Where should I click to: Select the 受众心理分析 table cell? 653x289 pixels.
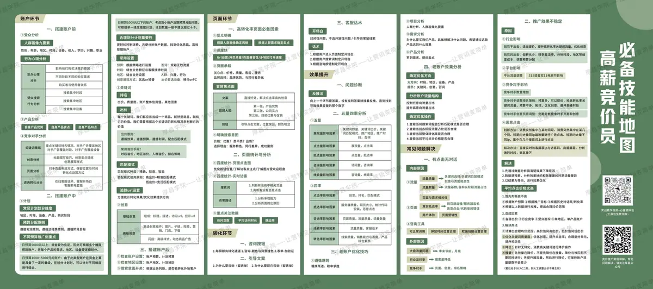(32, 77)
